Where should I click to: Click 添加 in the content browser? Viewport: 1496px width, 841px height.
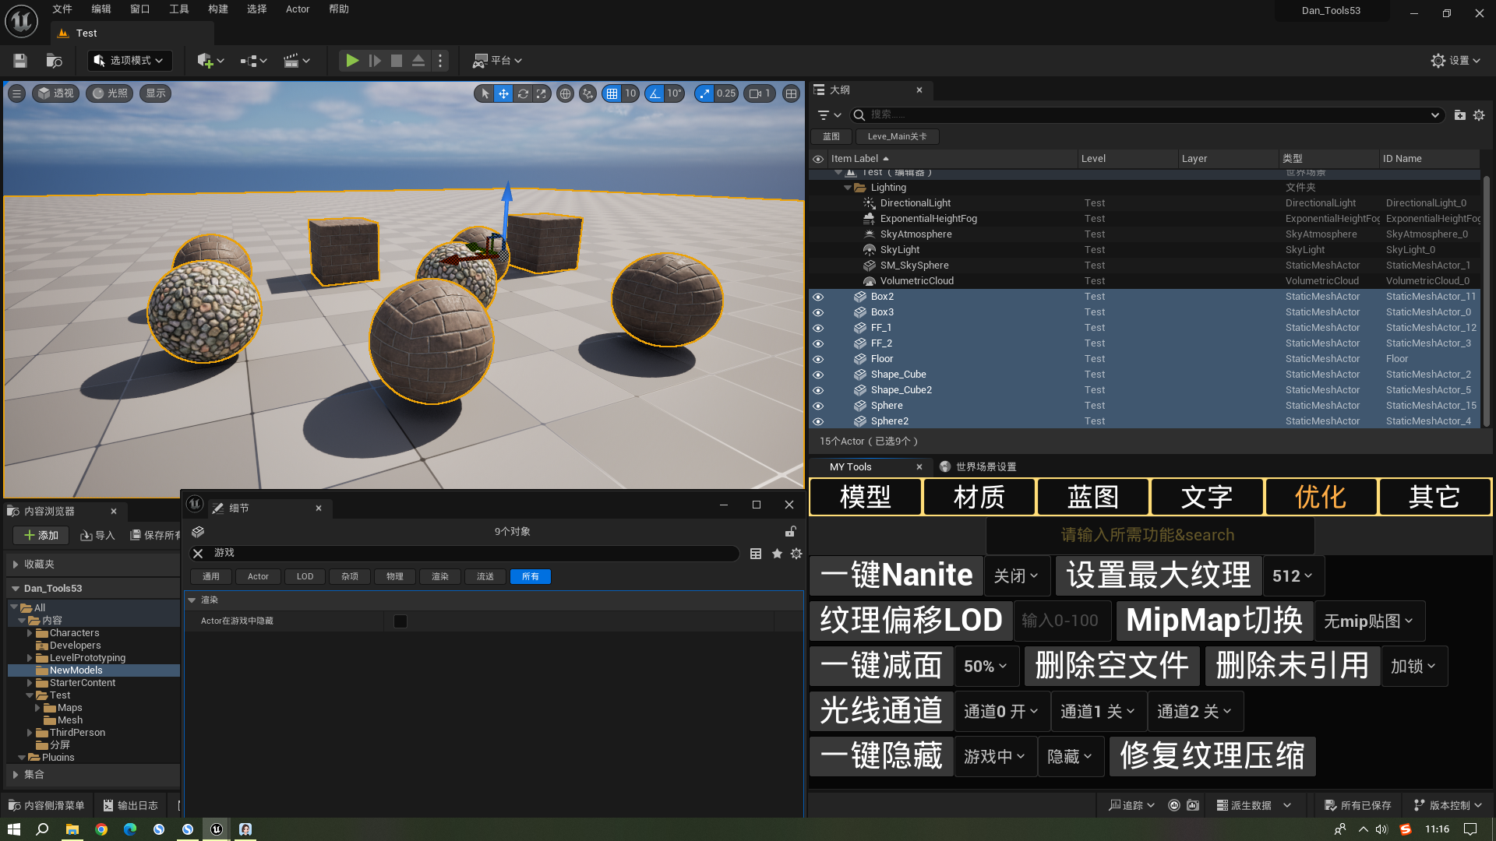click(41, 536)
